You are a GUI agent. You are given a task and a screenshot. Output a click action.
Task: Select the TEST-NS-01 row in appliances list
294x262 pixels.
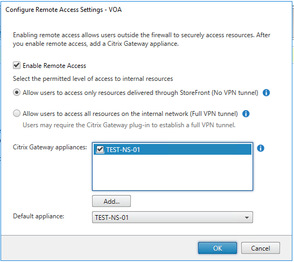pos(172,149)
